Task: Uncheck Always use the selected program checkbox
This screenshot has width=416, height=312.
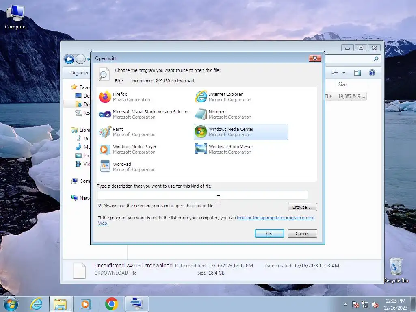Action: pyautogui.click(x=100, y=205)
